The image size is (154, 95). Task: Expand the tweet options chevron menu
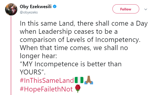[x=146, y=9]
